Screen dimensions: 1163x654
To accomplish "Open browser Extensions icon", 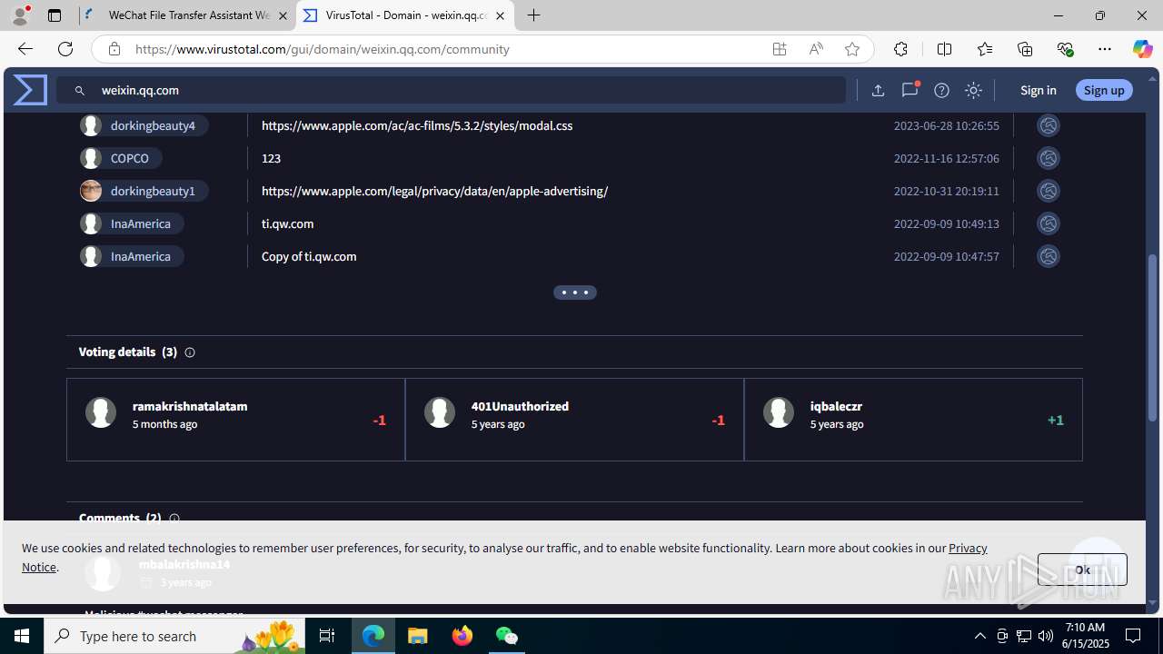I will pos(900,49).
